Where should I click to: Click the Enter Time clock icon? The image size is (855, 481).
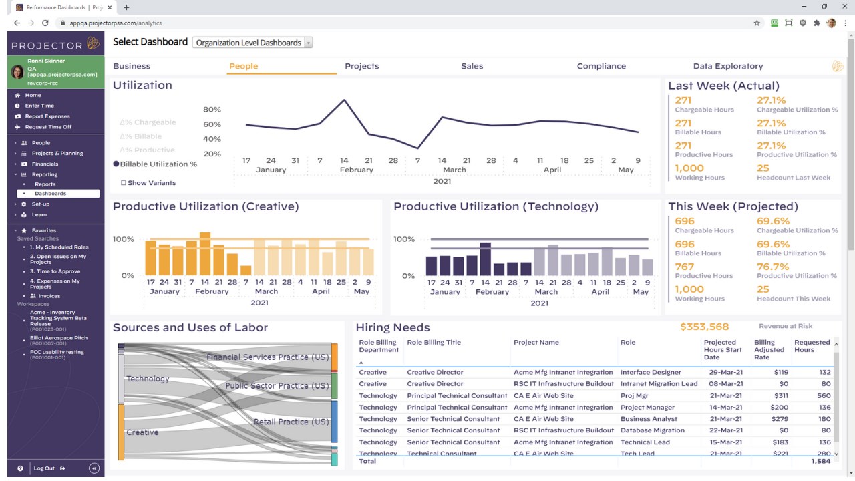[17, 106]
